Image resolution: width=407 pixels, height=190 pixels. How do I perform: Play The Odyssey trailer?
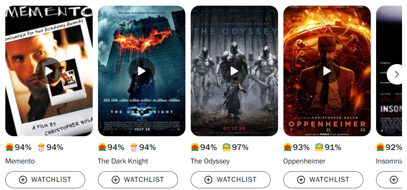tap(234, 71)
